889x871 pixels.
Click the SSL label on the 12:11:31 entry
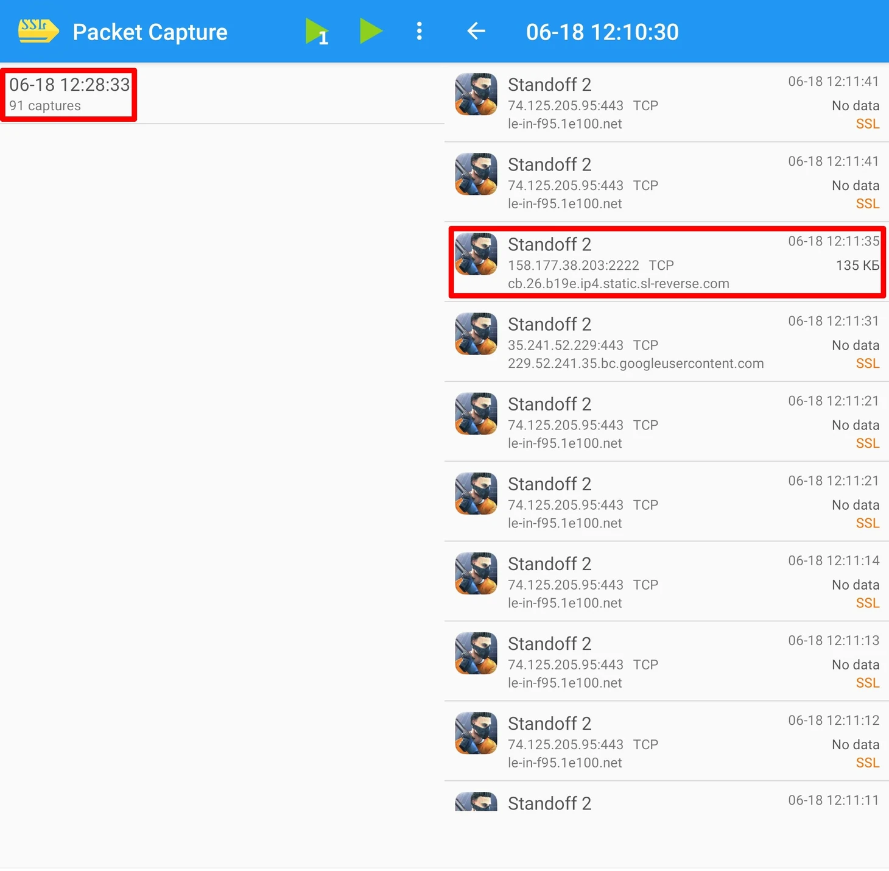coord(868,364)
